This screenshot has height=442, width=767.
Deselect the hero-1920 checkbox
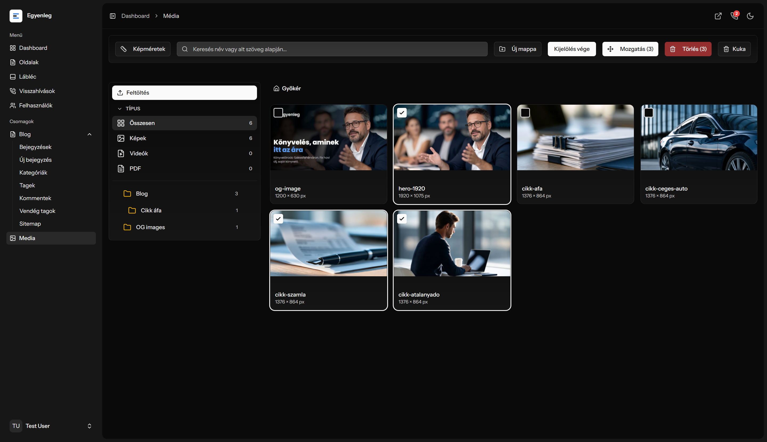(402, 113)
